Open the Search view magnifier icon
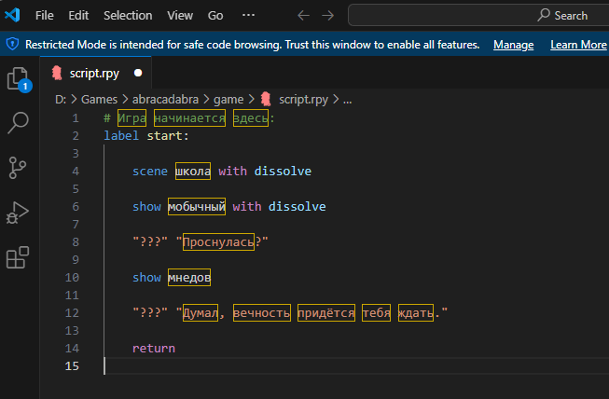This screenshot has width=609, height=399. 18,123
